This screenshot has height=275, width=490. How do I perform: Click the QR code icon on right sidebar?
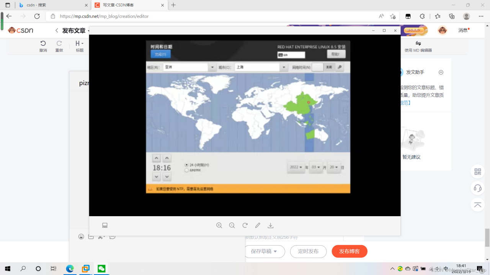pos(478,171)
